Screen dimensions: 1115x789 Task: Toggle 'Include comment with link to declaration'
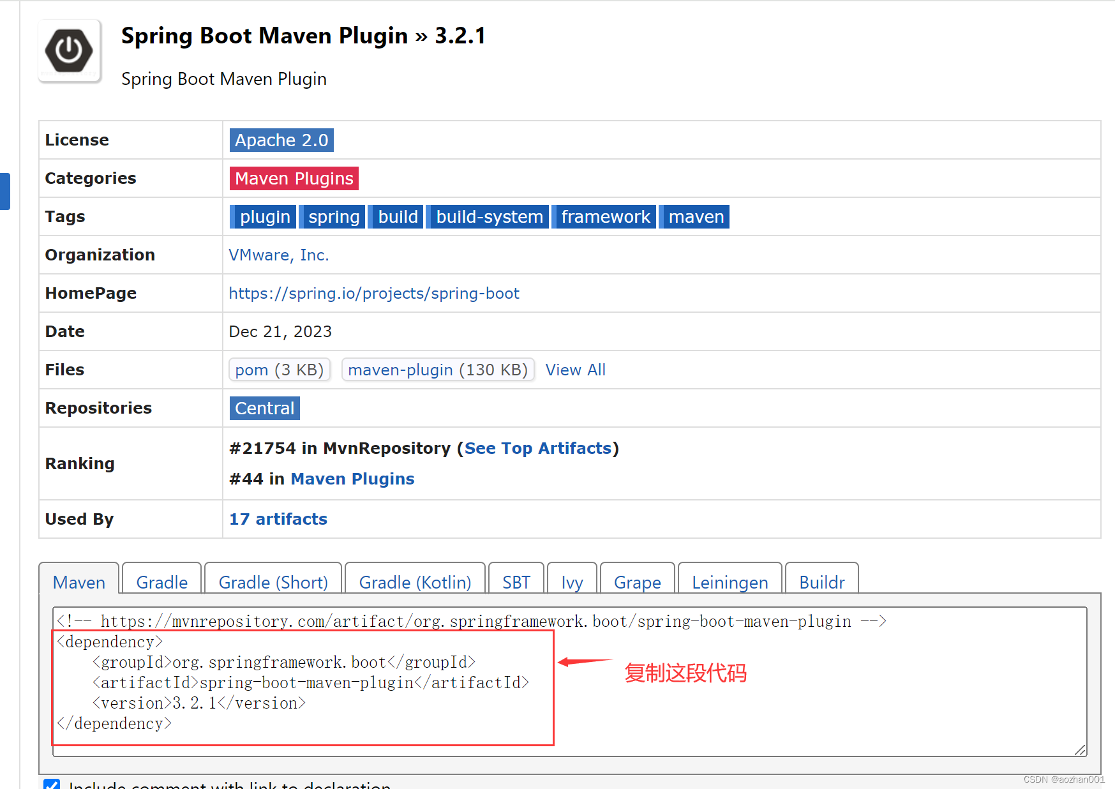[x=52, y=785]
